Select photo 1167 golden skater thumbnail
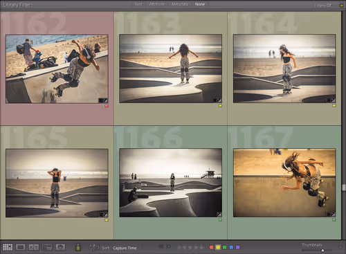Image resolution: width=346 pixels, height=254 pixels. [x=284, y=183]
